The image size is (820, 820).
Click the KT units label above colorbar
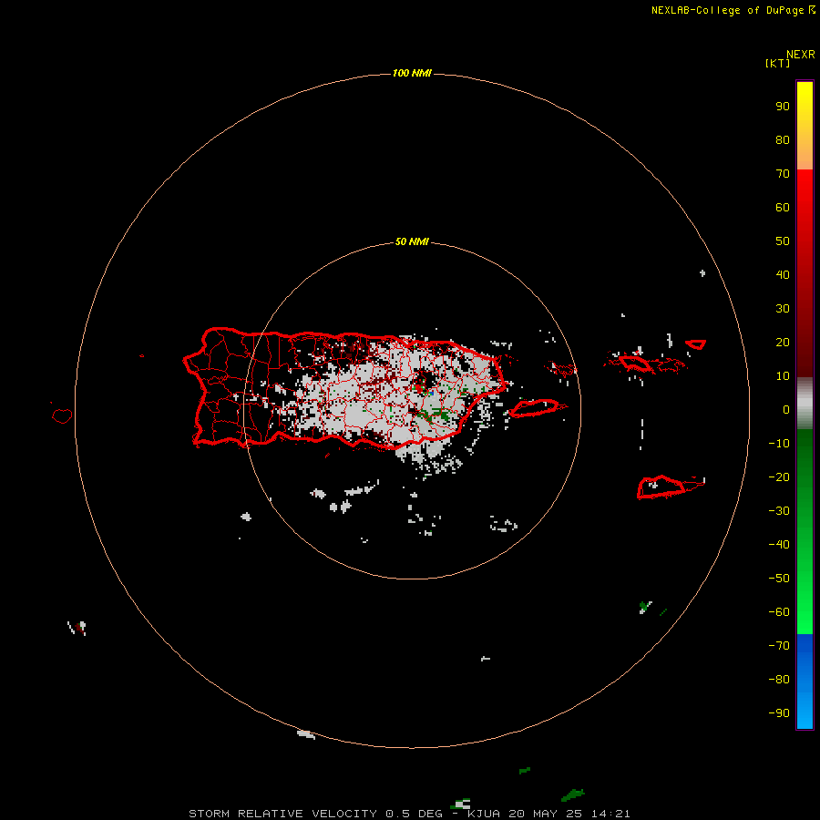coord(777,63)
